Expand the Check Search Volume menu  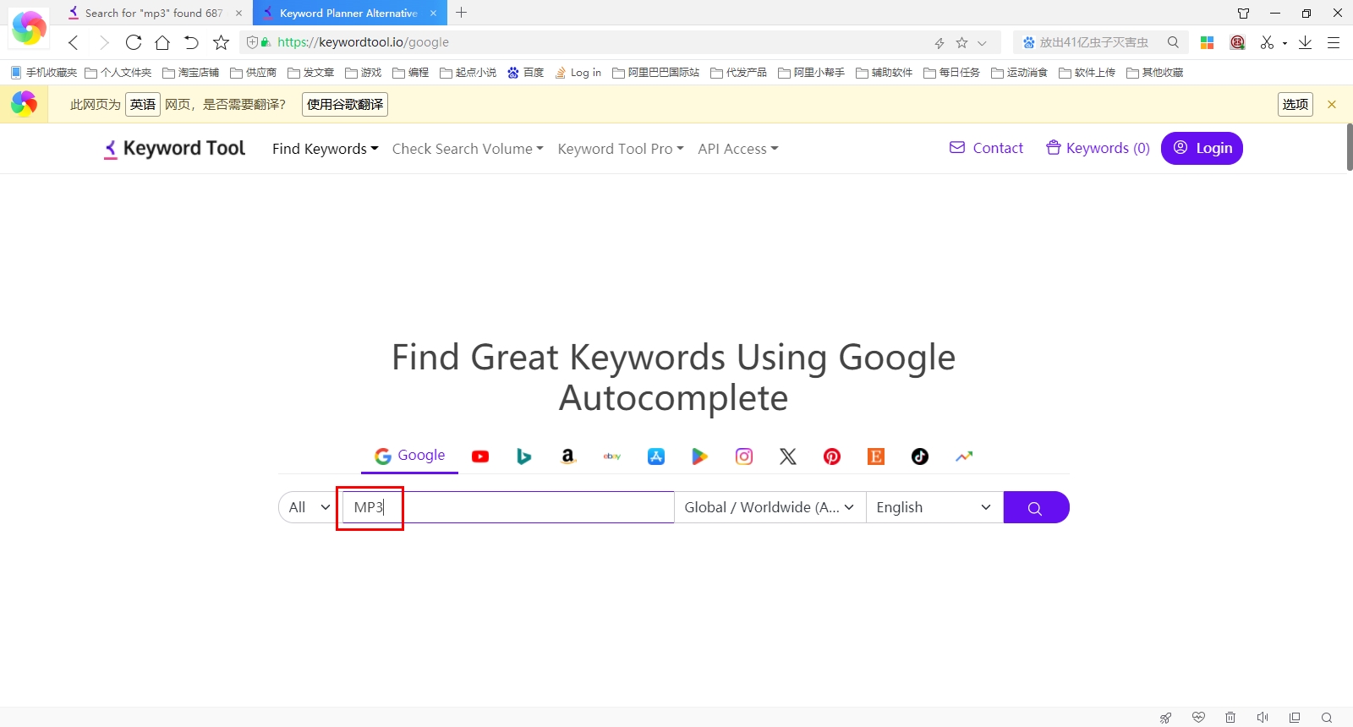(x=468, y=149)
